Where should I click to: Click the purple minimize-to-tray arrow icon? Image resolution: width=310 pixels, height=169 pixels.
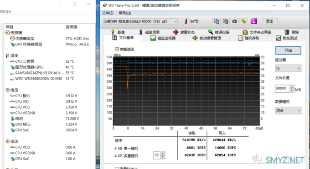(x=254, y=21)
